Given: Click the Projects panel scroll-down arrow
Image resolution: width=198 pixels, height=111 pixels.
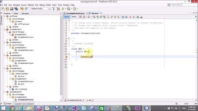Looking at the screenshot, I should pyautogui.click(x=61, y=101).
